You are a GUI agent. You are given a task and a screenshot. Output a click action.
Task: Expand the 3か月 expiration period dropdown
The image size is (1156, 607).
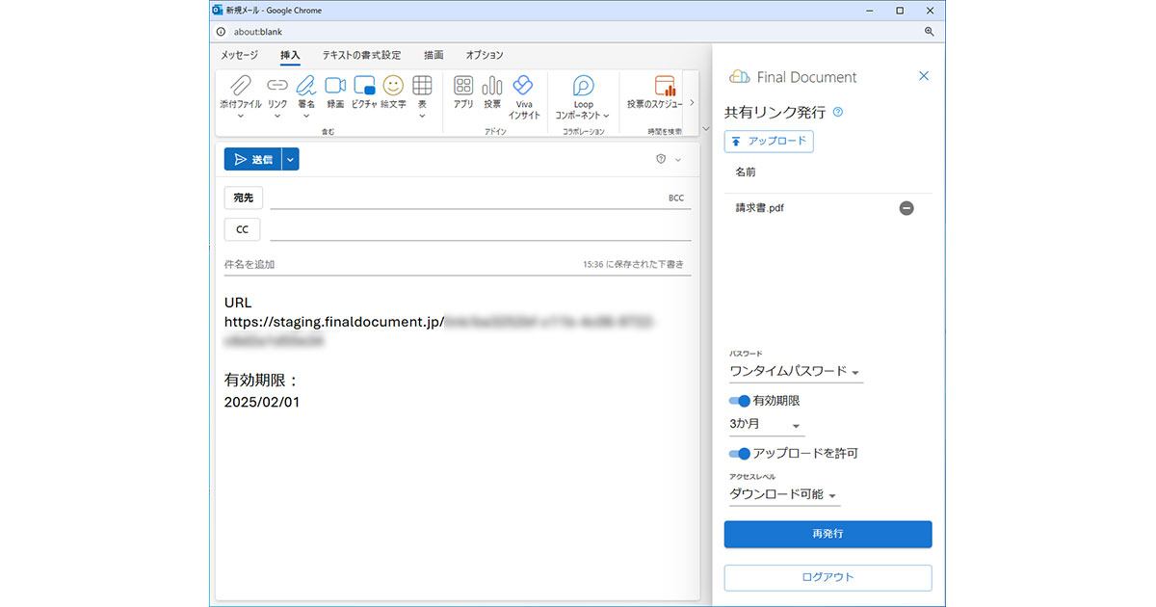(766, 425)
